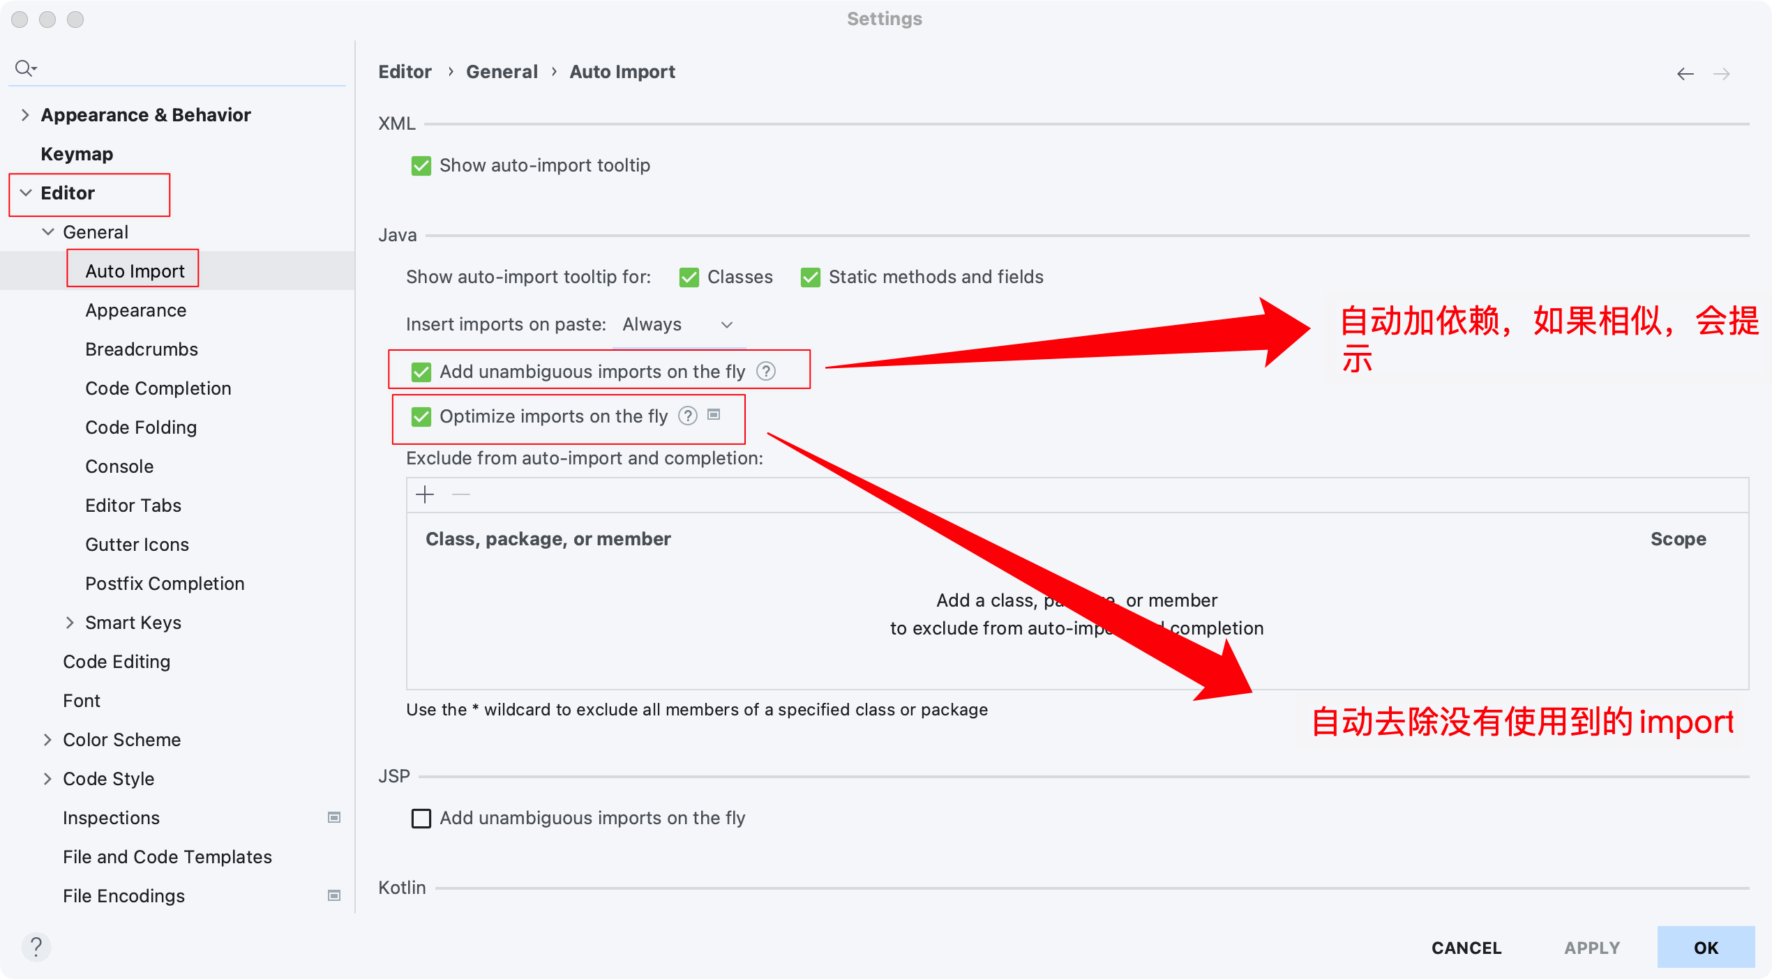Click the forward navigation arrow
1772x979 pixels.
[x=1721, y=74]
